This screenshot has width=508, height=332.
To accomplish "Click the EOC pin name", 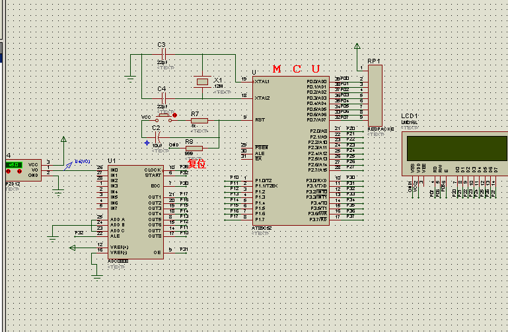I will point(155,186).
